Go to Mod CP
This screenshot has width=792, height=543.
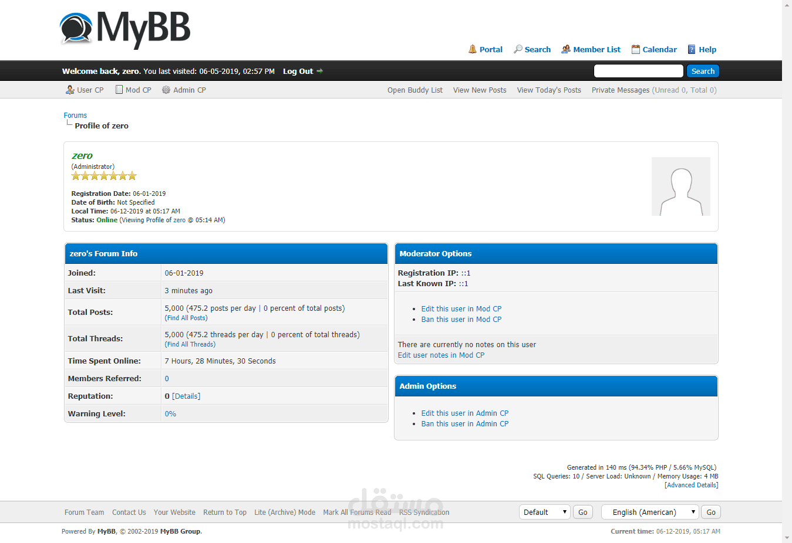click(139, 90)
